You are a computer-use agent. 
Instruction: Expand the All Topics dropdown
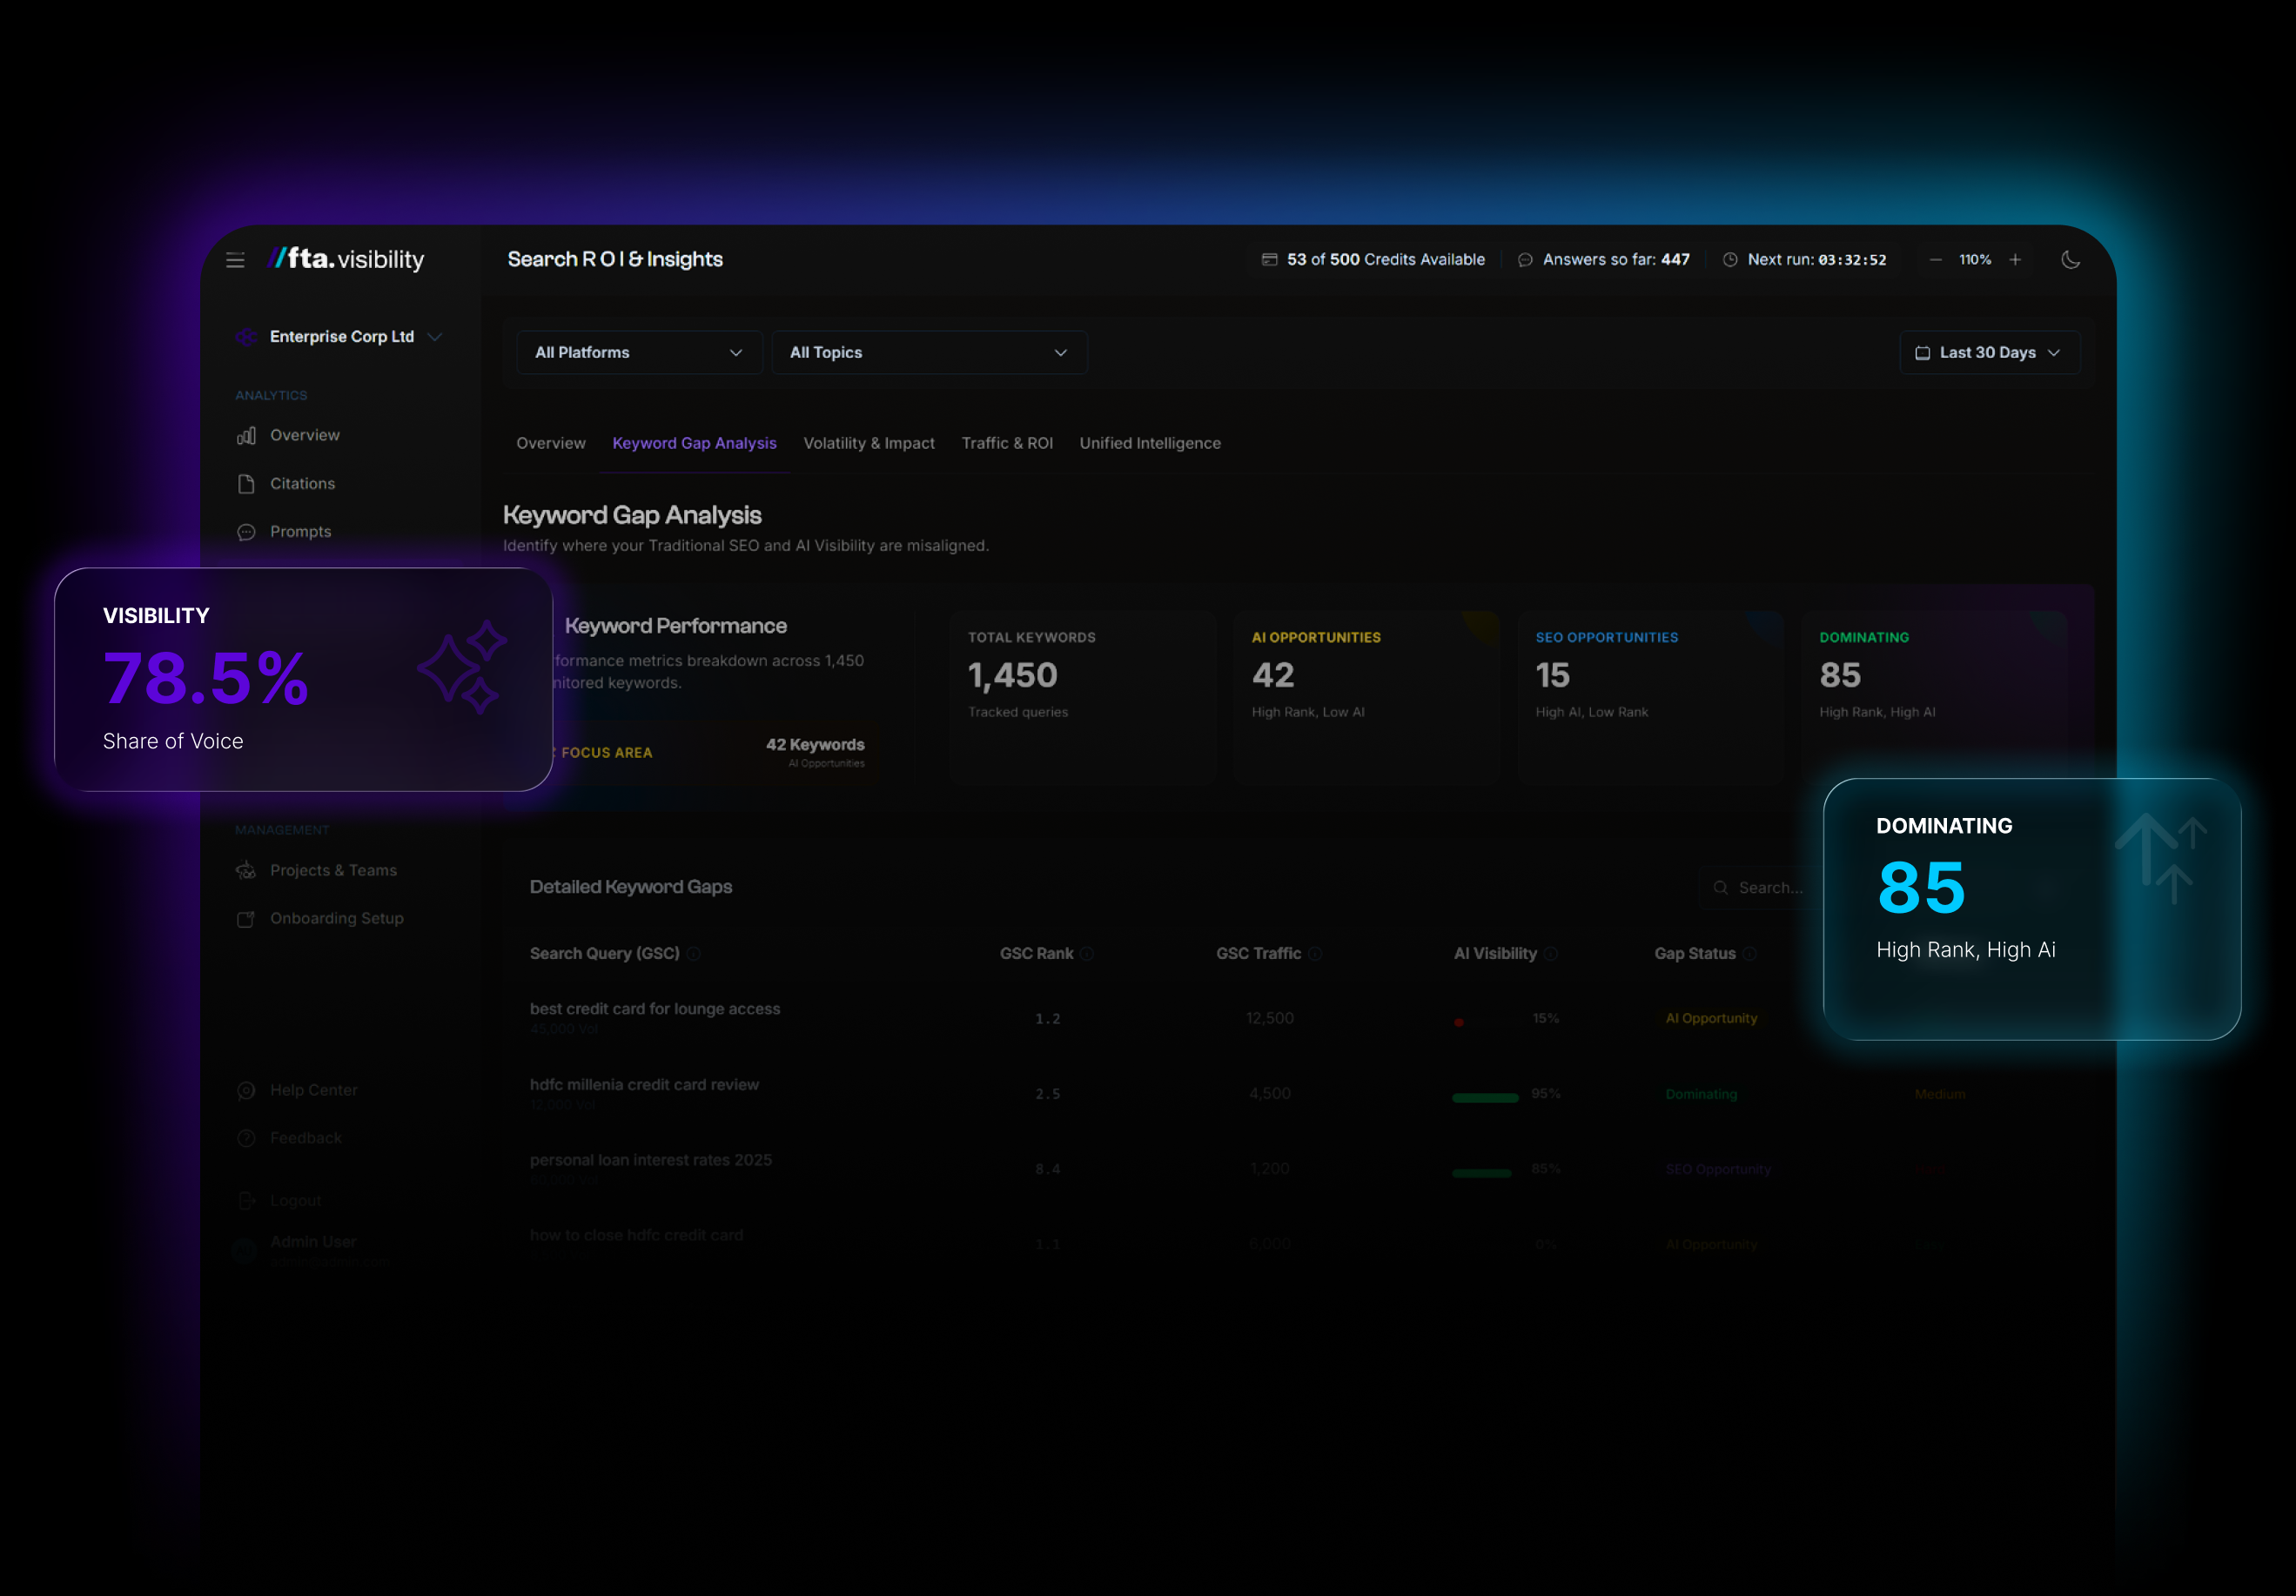[929, 353]
